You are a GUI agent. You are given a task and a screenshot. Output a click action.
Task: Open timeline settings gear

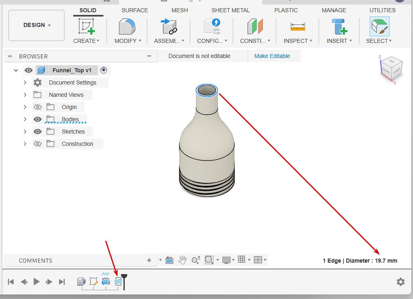(401, 282)
